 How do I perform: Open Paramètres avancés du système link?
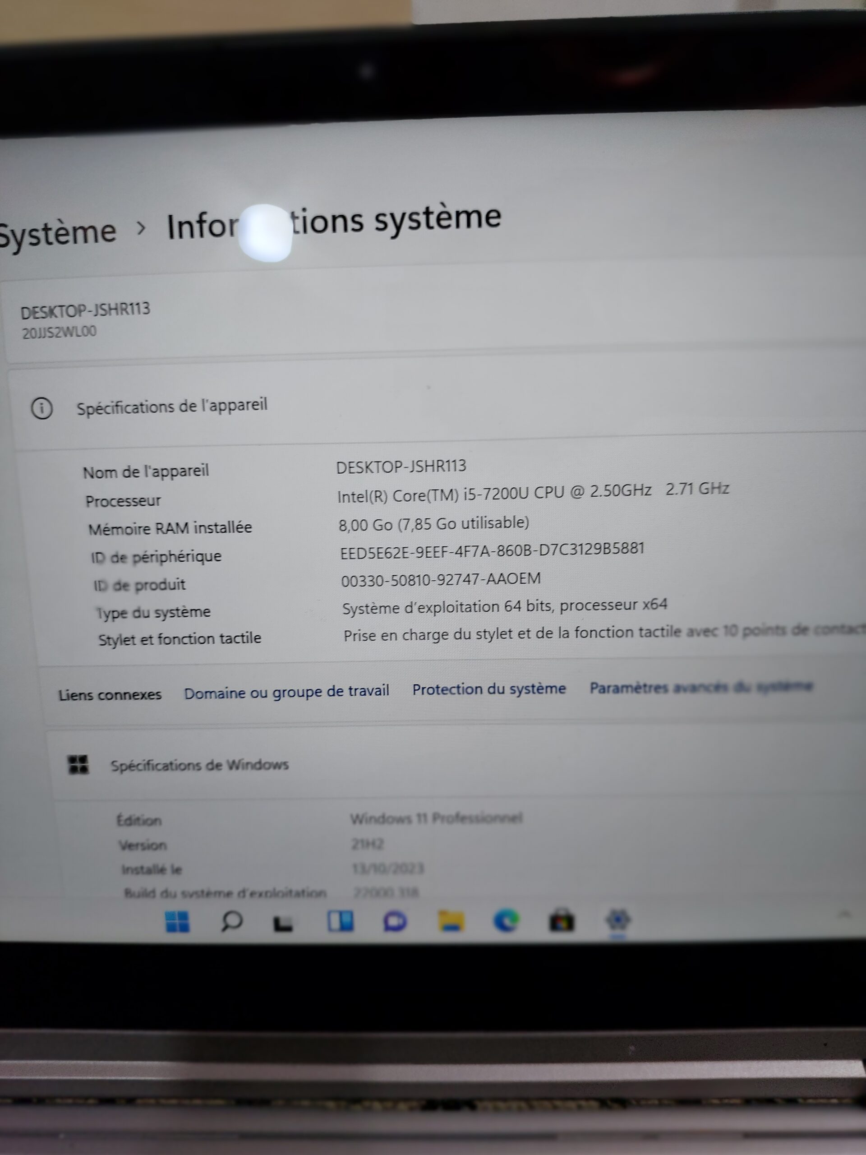click(701, 687)
